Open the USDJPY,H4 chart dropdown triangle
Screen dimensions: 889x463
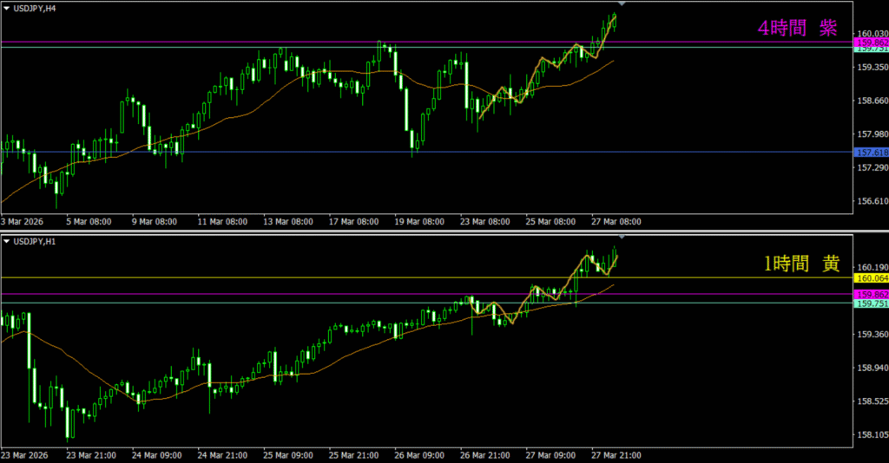pyautogui.click(x=8, y=8)
